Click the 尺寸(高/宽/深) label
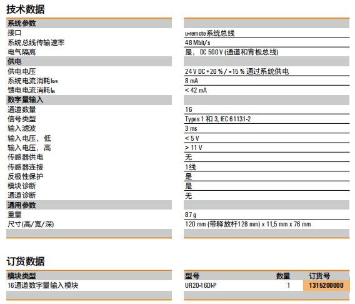The width and height of the screenshot is (355, 304). point(31,224)
